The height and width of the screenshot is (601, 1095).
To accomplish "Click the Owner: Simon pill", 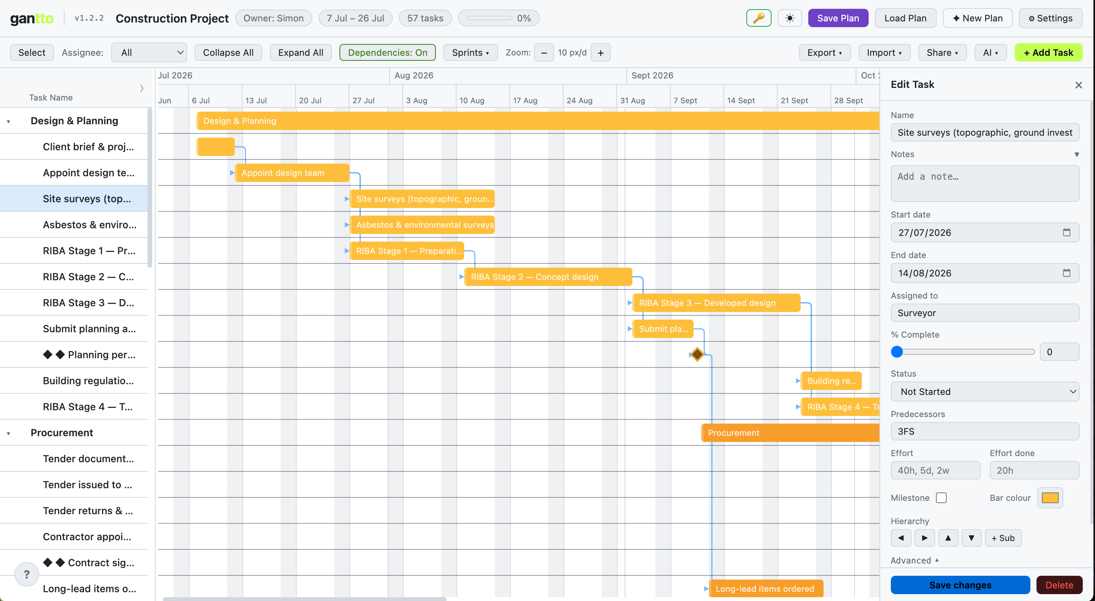I will (x=273, y=18).
